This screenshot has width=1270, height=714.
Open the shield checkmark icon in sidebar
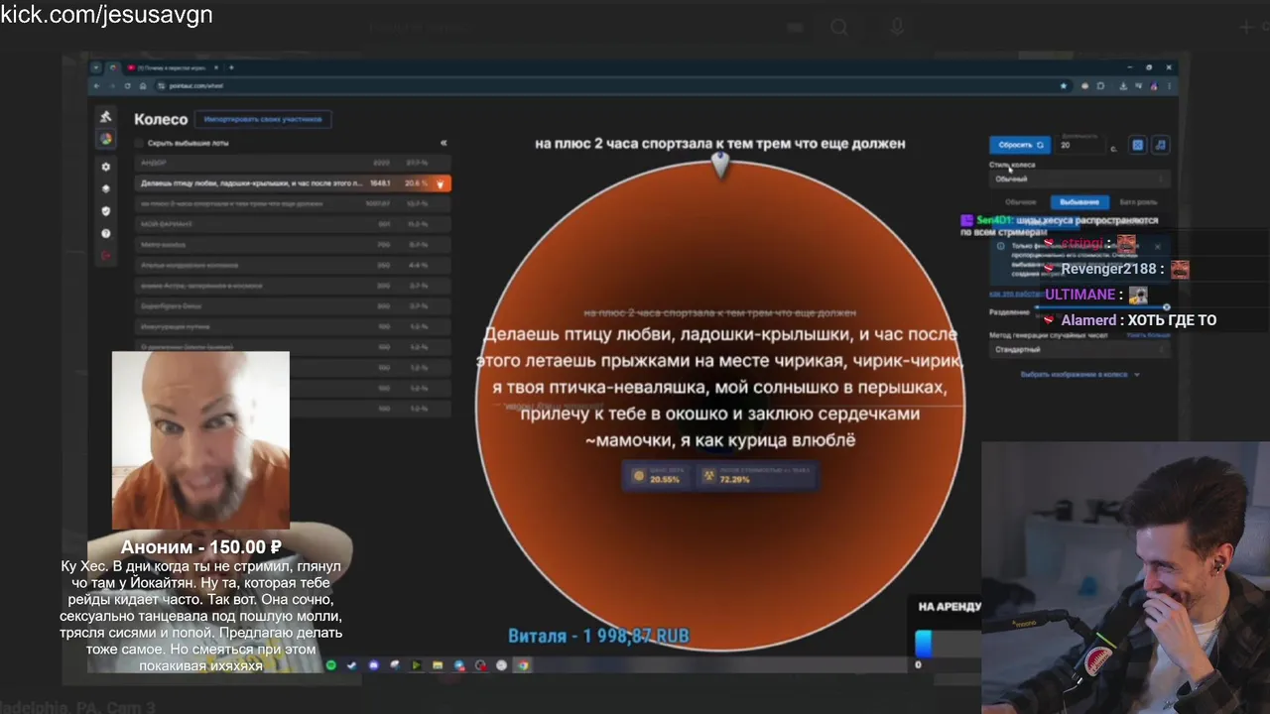click(106, 211)
